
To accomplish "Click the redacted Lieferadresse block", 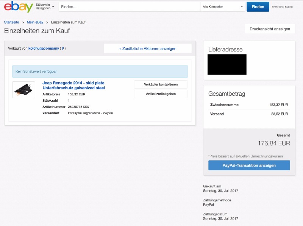I will [227, 64].
